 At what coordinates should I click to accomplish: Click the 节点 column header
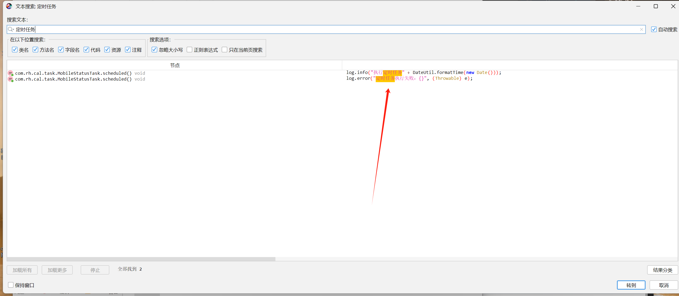click(x=175, y=65)
